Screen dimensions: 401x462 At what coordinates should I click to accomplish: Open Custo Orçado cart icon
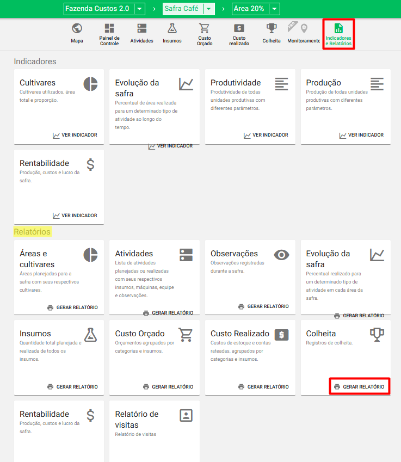pos(205,28)
